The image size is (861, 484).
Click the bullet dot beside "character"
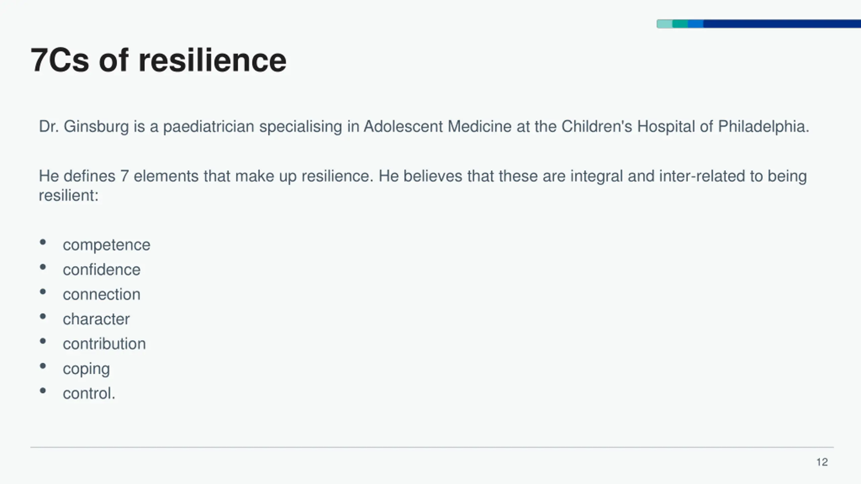pos(43,317)
